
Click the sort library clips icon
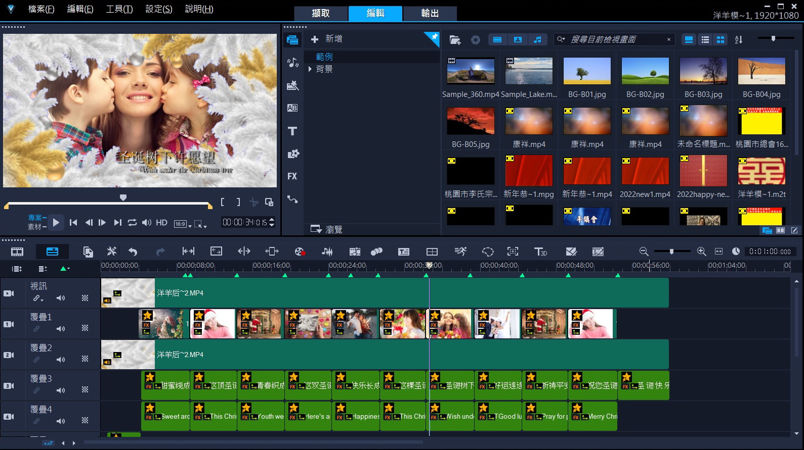tap(739, 39)
